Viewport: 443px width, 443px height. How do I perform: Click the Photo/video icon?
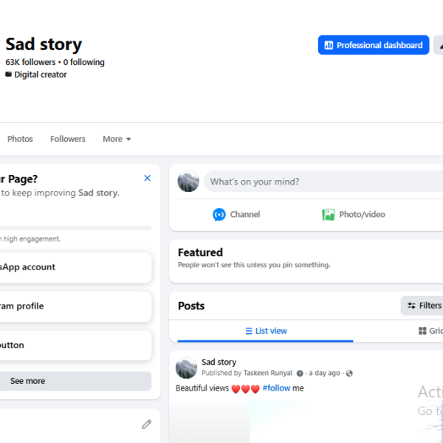329,214
